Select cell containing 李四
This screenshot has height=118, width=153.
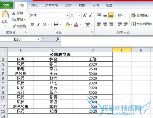pos(53,69)
